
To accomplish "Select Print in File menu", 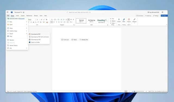I will pos(17,36).
